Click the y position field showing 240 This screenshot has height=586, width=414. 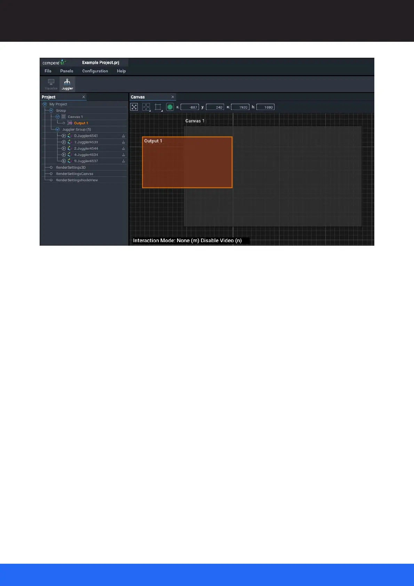pos(215,107)
